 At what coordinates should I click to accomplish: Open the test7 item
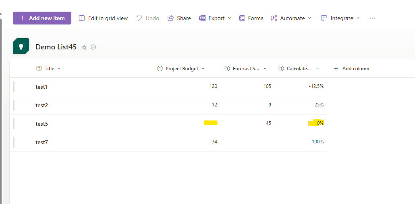(42, 142)
